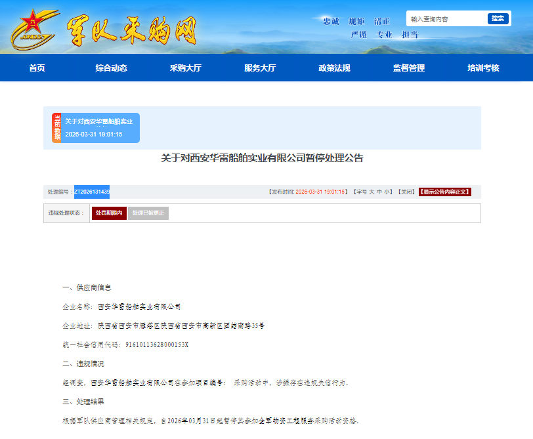Viewport: 533px width, 439px height.
Task: Open the 服务大厅 navigation item
Action: click(260, 68)
